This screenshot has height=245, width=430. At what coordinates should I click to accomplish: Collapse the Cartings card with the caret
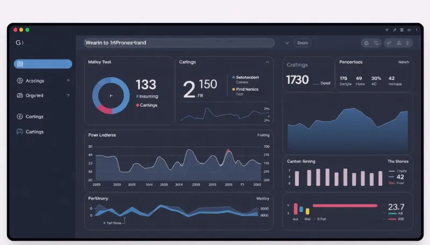tap(267, 62)
